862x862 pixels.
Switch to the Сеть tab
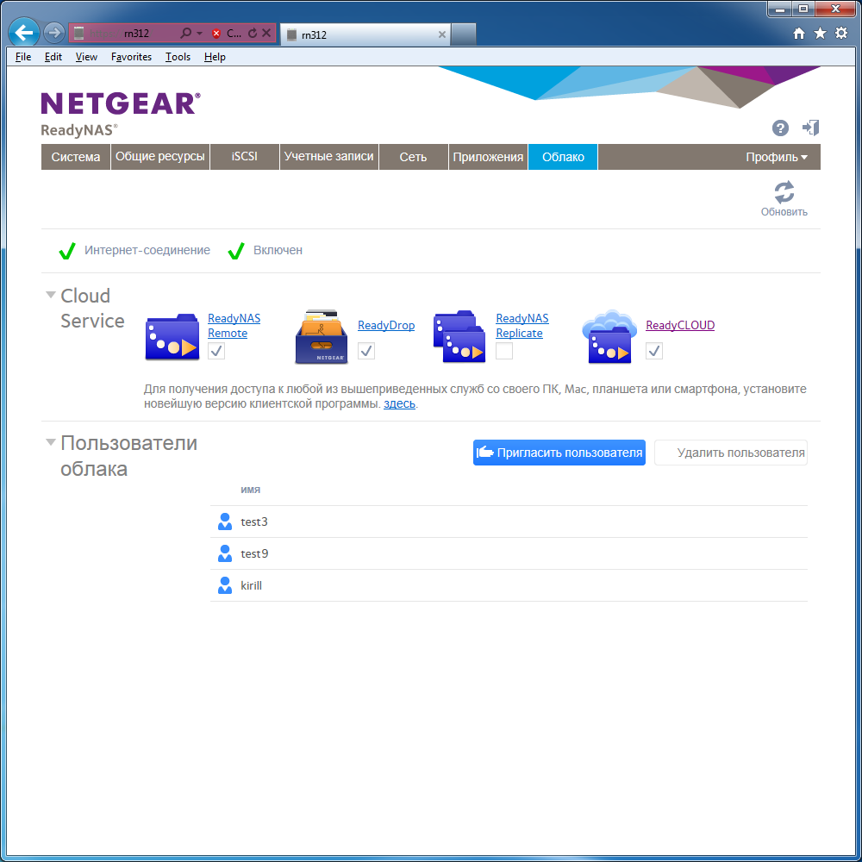(x=414, y=157)
